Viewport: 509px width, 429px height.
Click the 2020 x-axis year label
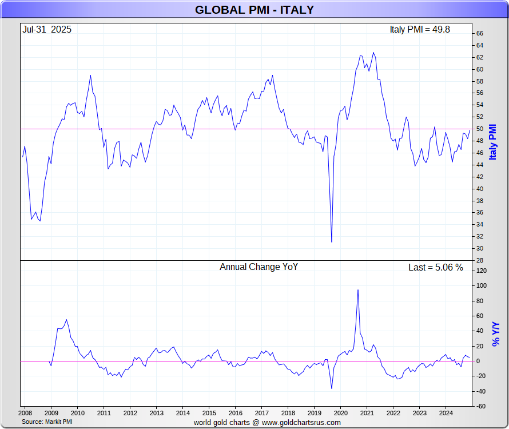[x=340, y=413]
